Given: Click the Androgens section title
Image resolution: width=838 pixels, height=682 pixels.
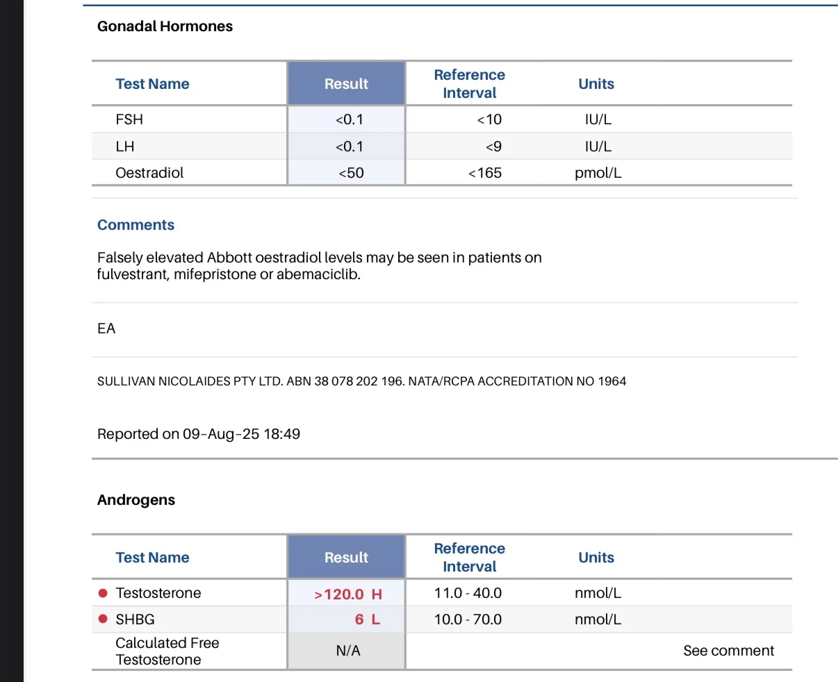Looking at the screenshot, I should tap(136, 500).
